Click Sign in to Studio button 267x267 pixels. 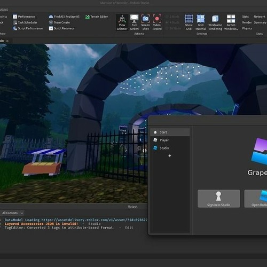click(218, 199)
